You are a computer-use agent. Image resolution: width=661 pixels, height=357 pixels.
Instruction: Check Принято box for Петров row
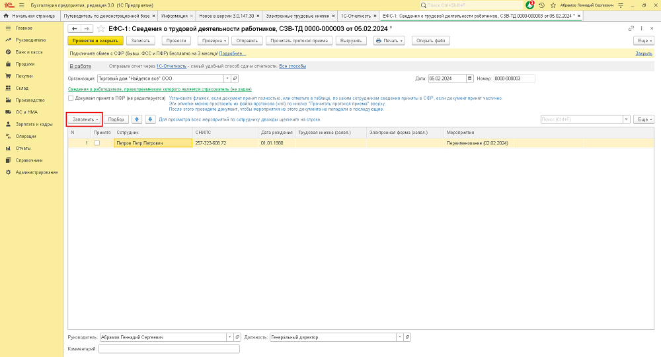97,143
